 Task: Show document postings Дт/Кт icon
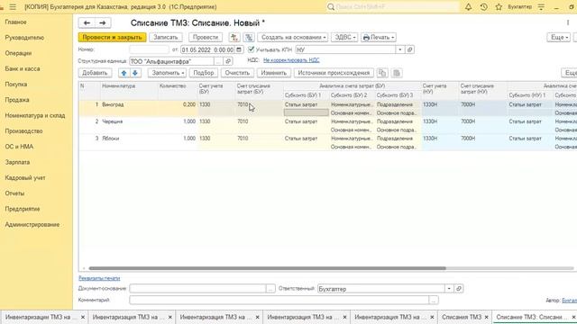coord(234,38)
